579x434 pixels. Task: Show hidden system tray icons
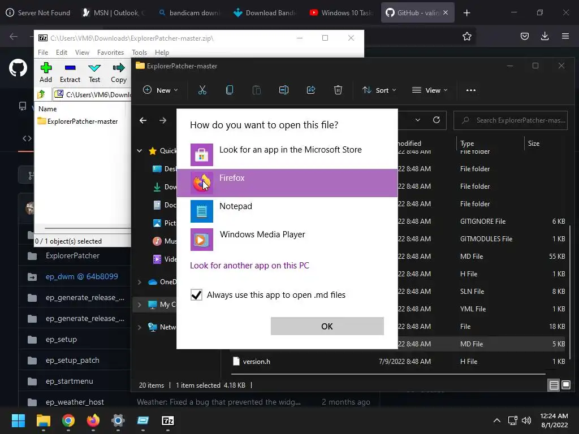coord(497,420)
